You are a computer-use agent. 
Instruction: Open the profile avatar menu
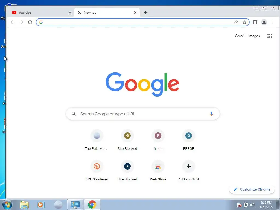[x=264, y=22]
